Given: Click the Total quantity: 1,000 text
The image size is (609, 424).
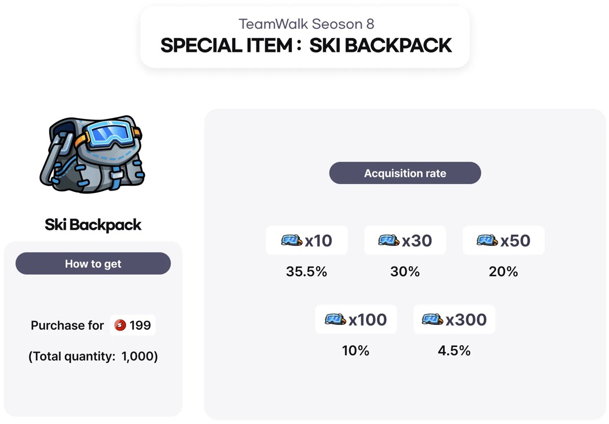Looking at the screenshot, I should [x=93, y=356].
